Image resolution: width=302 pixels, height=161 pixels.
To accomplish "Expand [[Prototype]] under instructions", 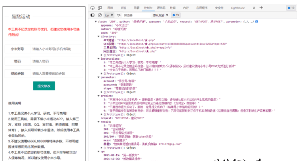I will tap(101, 74).
